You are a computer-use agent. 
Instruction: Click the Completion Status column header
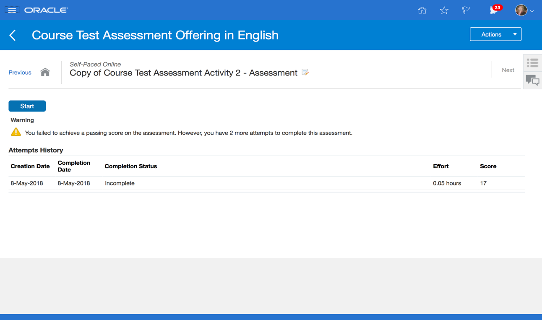click(131, 167)
